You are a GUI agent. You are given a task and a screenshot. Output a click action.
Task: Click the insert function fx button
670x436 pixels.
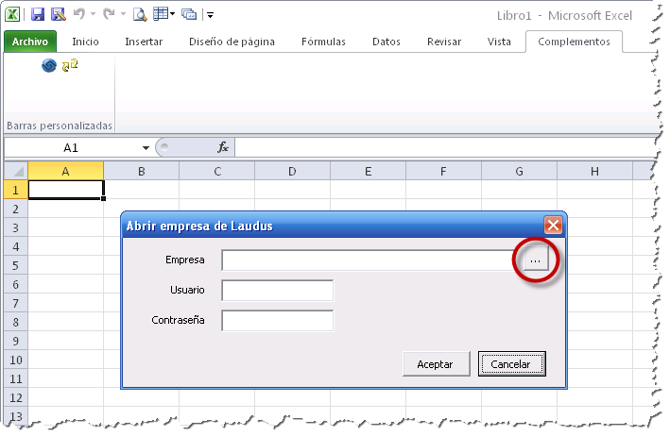223,147
